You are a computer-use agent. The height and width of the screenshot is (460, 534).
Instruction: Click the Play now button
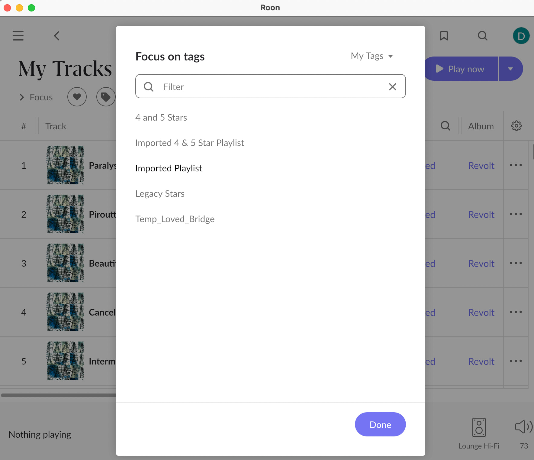[462, 69]
